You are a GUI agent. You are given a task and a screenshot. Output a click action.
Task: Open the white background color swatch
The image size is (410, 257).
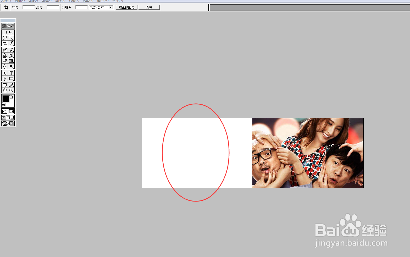click(11, 104)
